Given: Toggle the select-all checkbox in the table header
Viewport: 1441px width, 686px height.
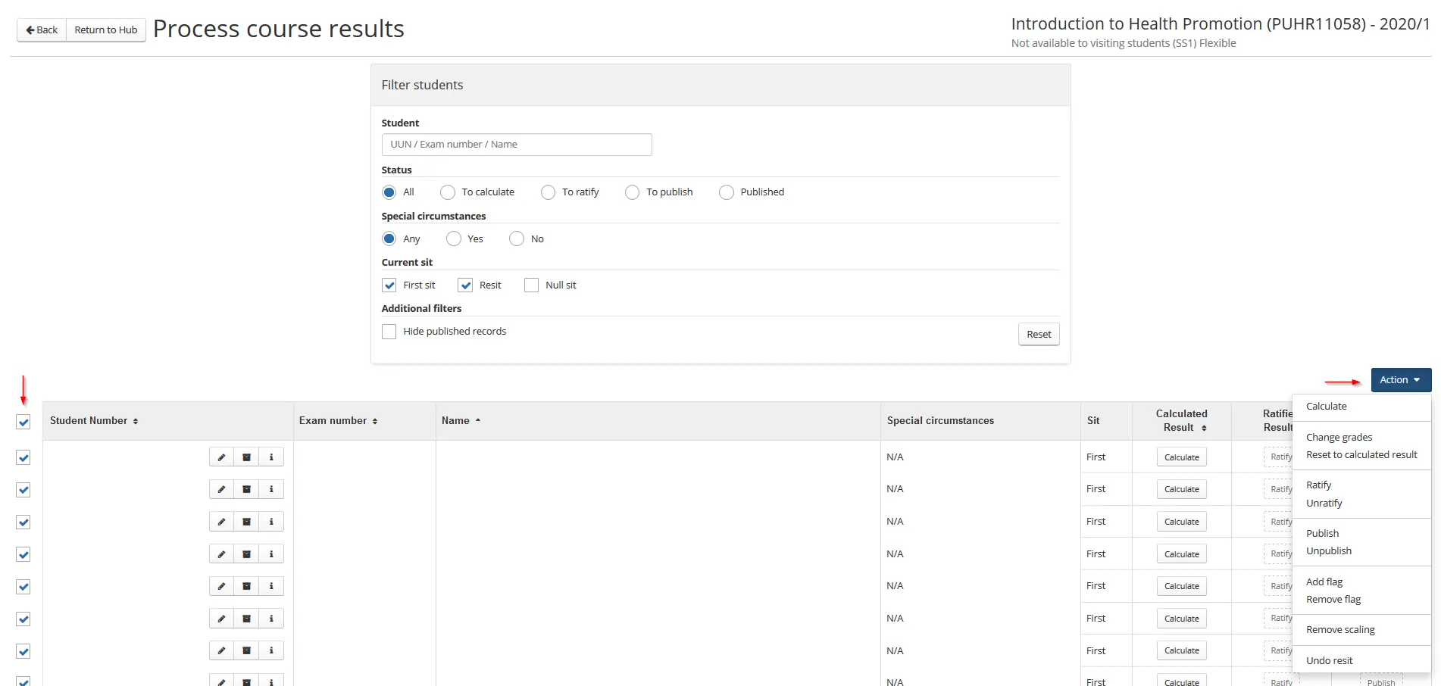Looking at the screenshot, I should [23, 422].
